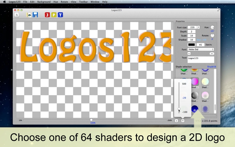Image resolution: width=235 pixels, height=147 pixels.
Task: Open the Edit menu
Action: coord(32,2)
